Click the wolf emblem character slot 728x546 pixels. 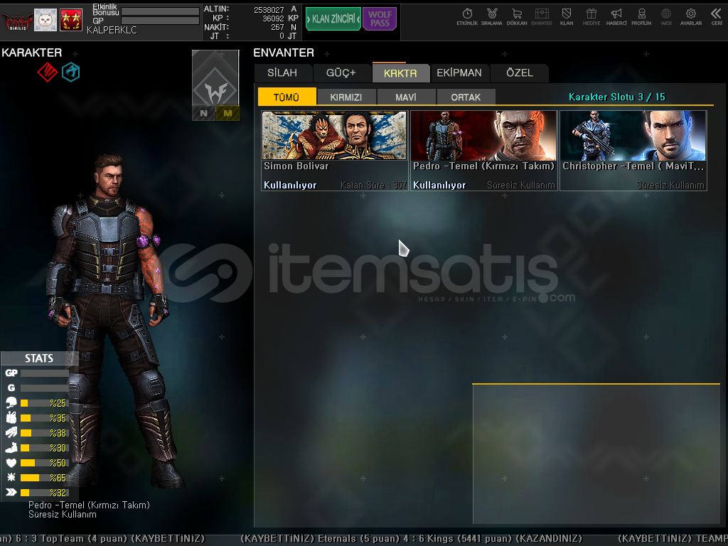[215, 78]
